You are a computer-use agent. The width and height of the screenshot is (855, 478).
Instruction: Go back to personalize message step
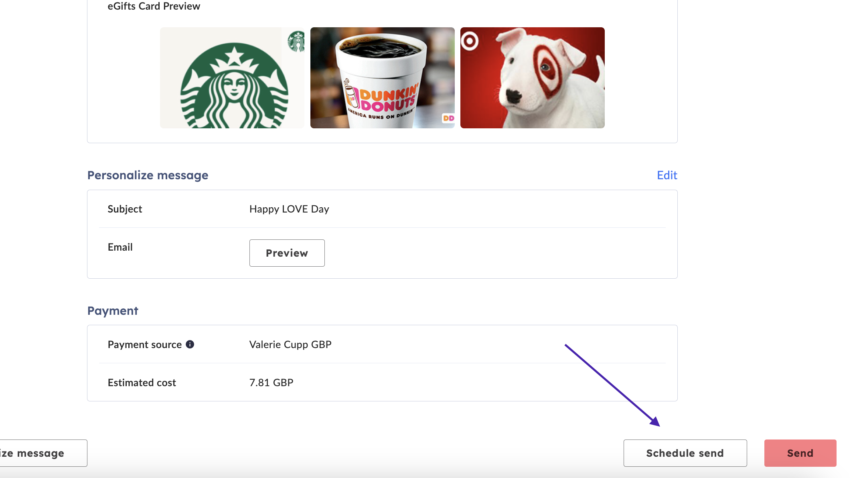point(43,453)
